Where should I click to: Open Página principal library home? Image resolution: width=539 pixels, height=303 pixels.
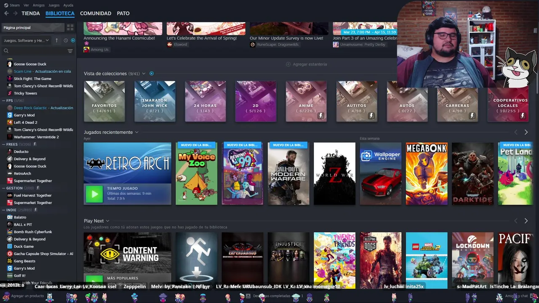coord(32,27)
